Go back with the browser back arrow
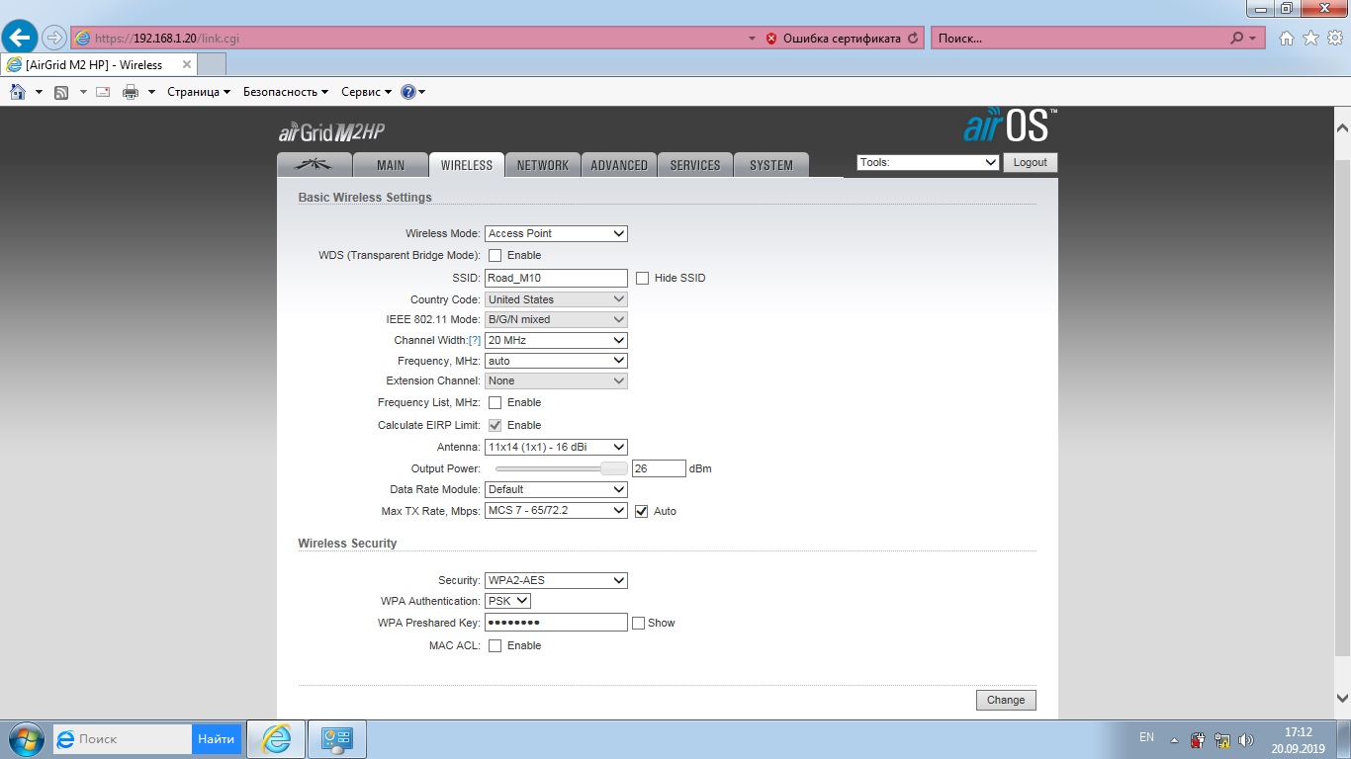Image resolution: width=1351 pixels, height=759 pixels. pyautogui.click(x=20, y=38)
